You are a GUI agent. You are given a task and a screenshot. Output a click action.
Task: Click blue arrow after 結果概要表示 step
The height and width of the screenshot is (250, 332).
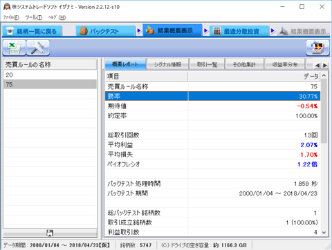coord(206,31)
